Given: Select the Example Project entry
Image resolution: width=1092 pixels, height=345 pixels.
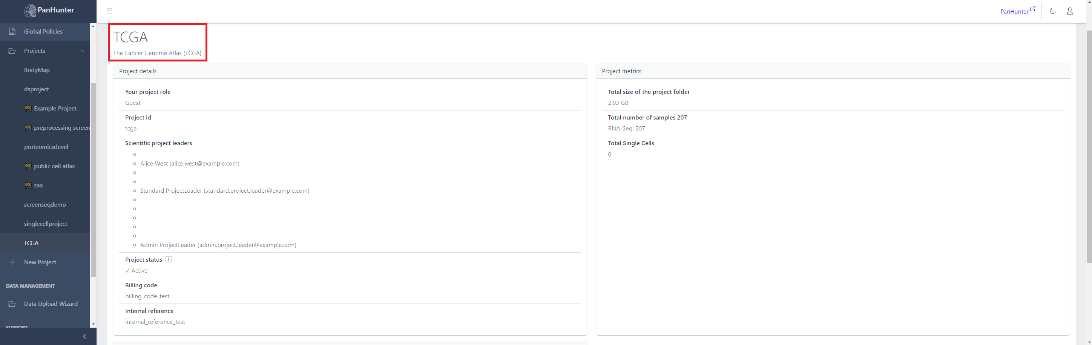Looking at the screenshot, I should click(55, 109).
